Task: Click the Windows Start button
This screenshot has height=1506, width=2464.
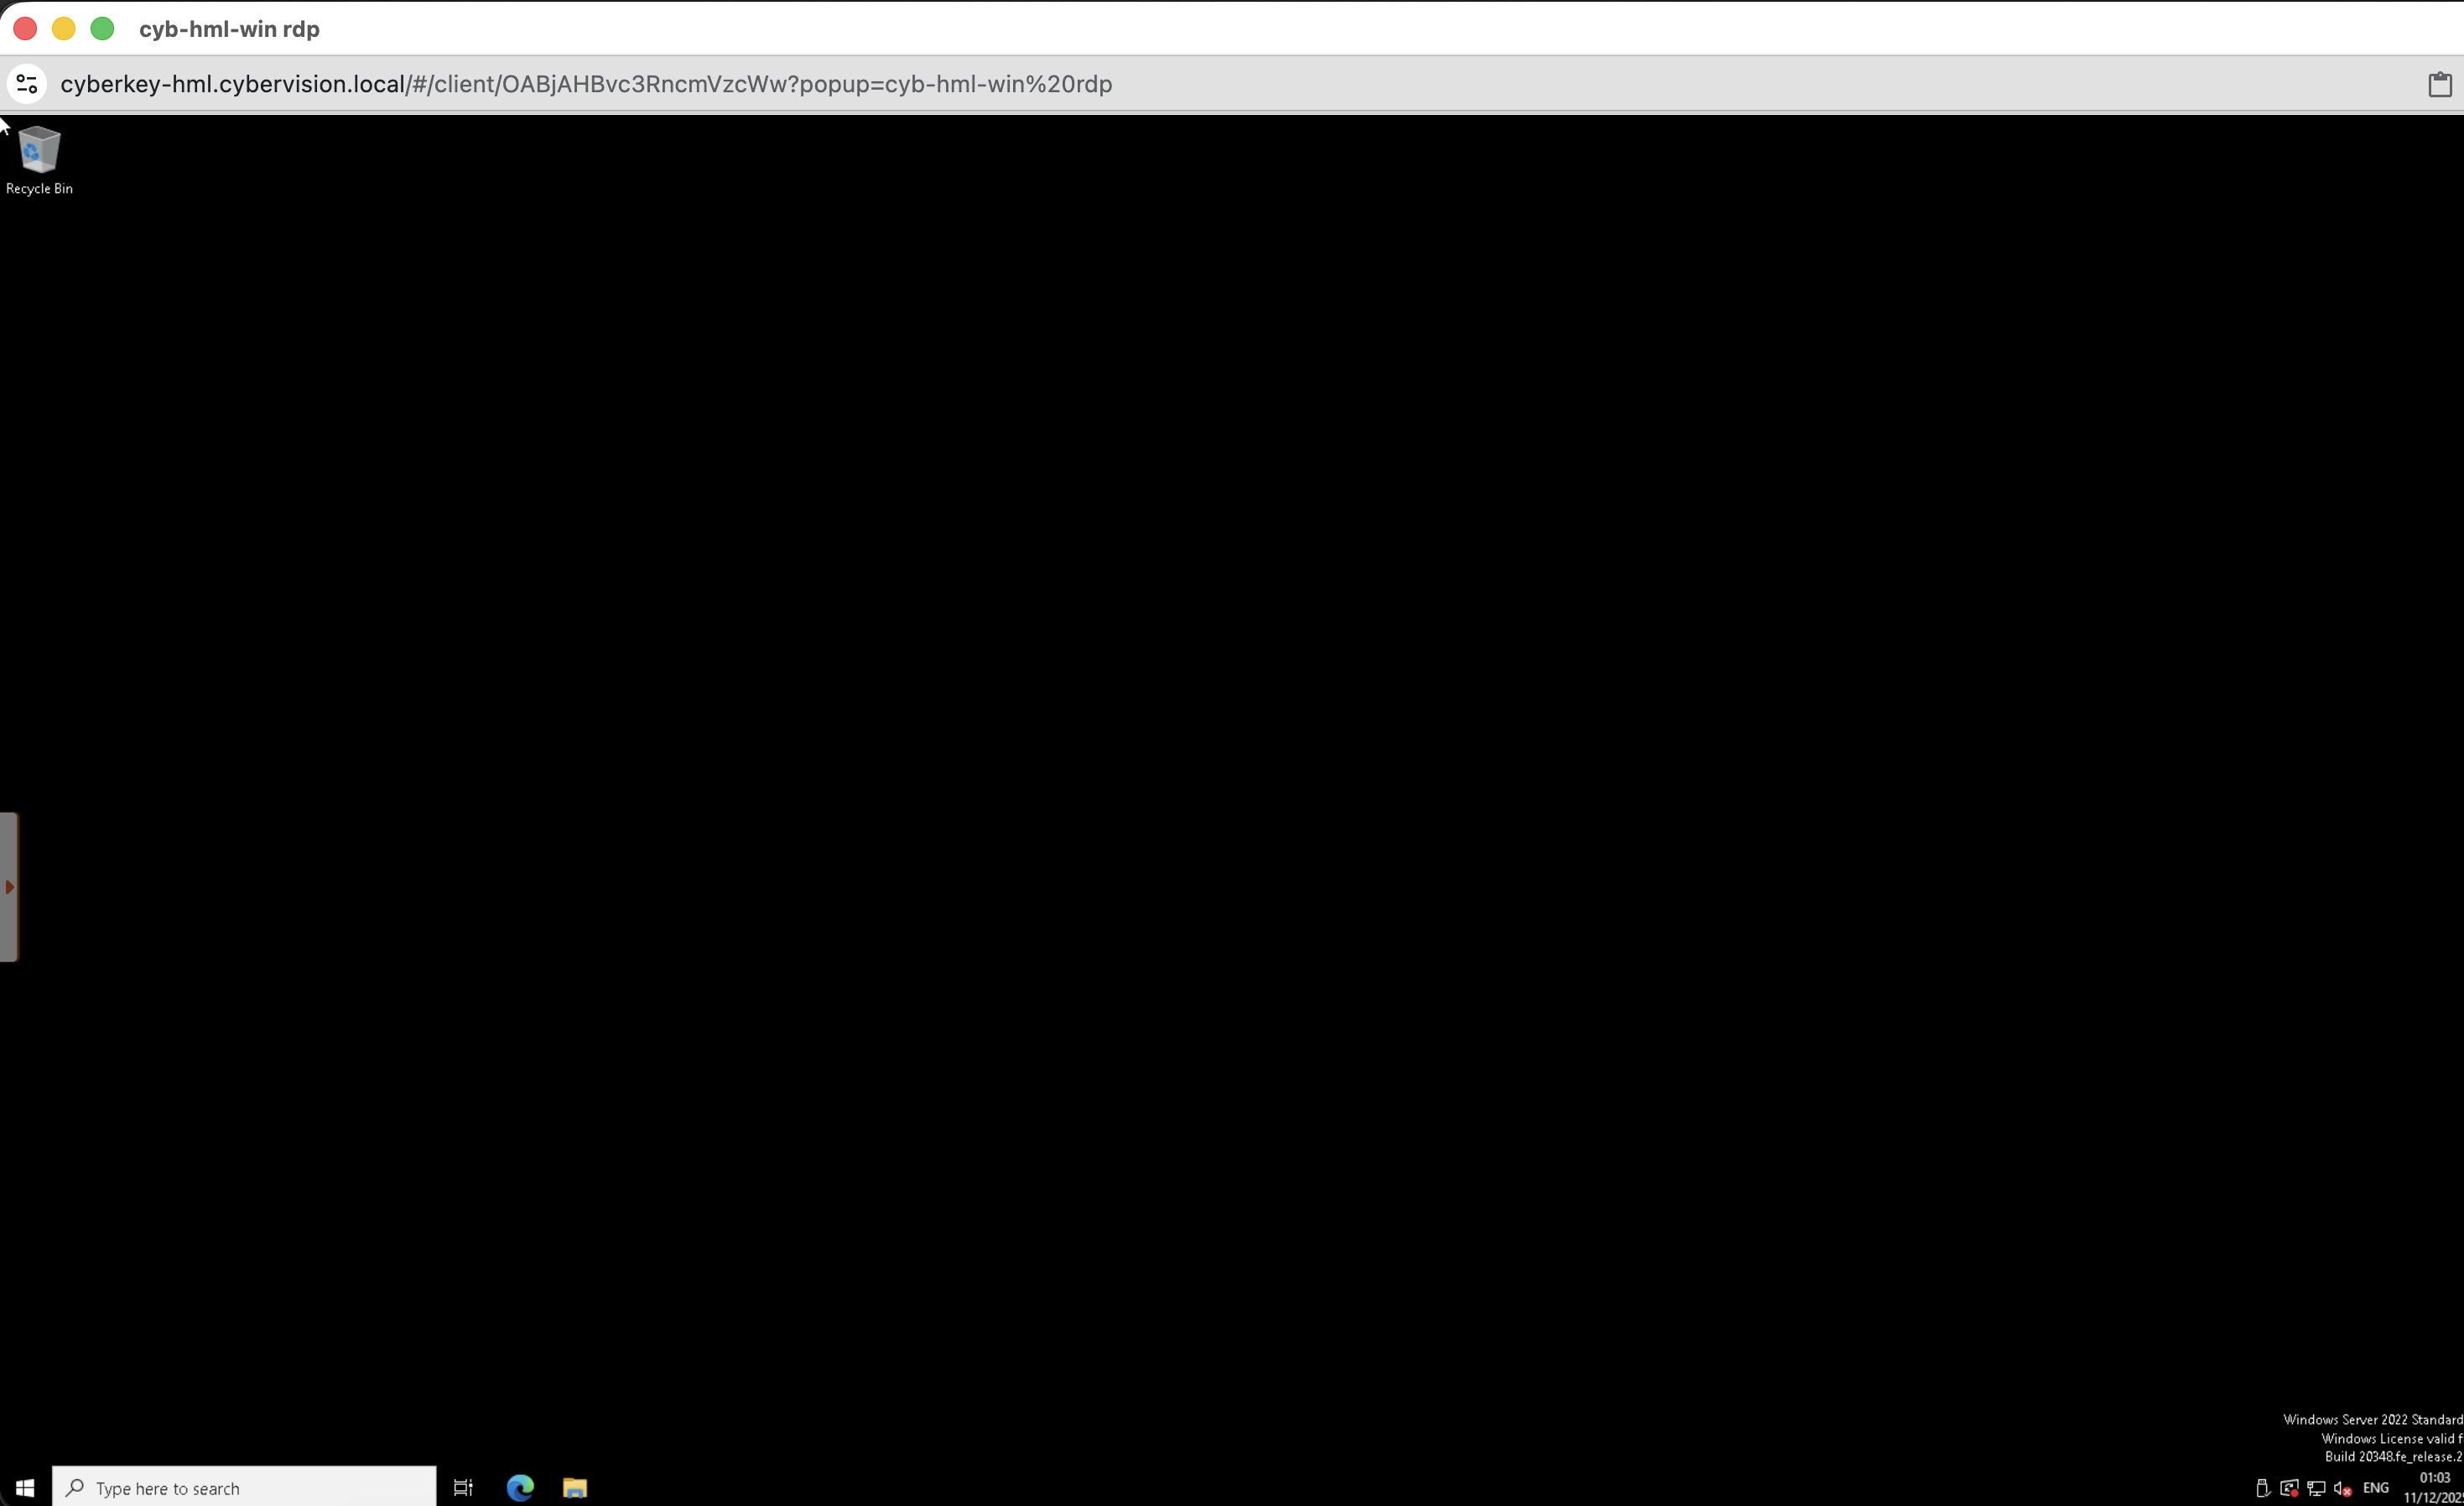Action: 25,1487
